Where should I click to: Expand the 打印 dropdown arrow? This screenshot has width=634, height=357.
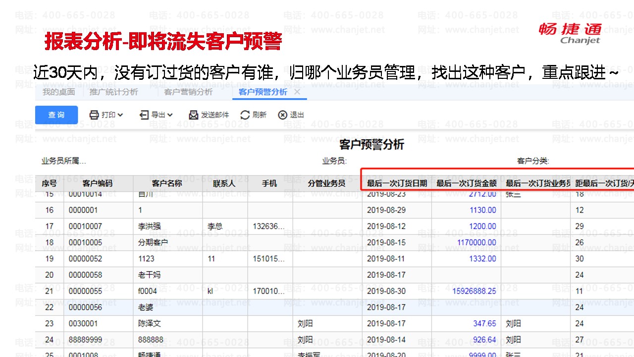(120, 115)
